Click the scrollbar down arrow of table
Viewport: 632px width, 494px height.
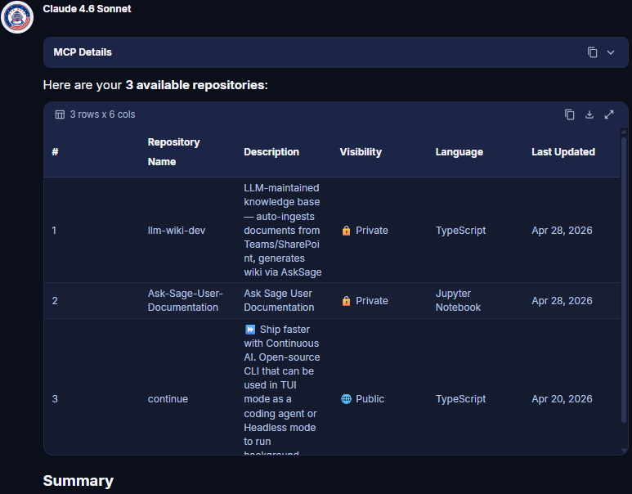click(624, 451)
